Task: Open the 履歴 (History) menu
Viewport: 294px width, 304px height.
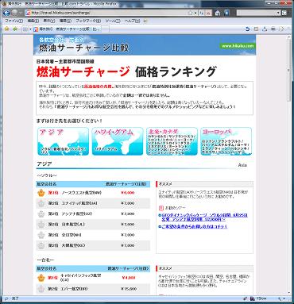Action: click(65, 21)
